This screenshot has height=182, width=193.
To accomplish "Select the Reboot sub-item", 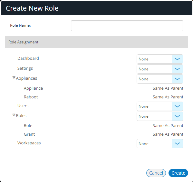I will [x=31, y=97].
